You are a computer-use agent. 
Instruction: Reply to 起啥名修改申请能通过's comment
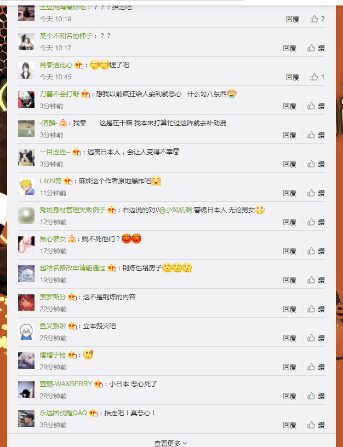[x=289, y=280]
